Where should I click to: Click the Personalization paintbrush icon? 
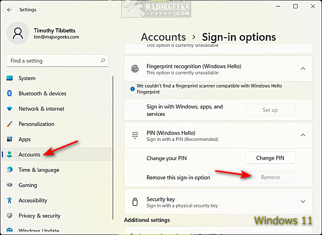[10, 124]
